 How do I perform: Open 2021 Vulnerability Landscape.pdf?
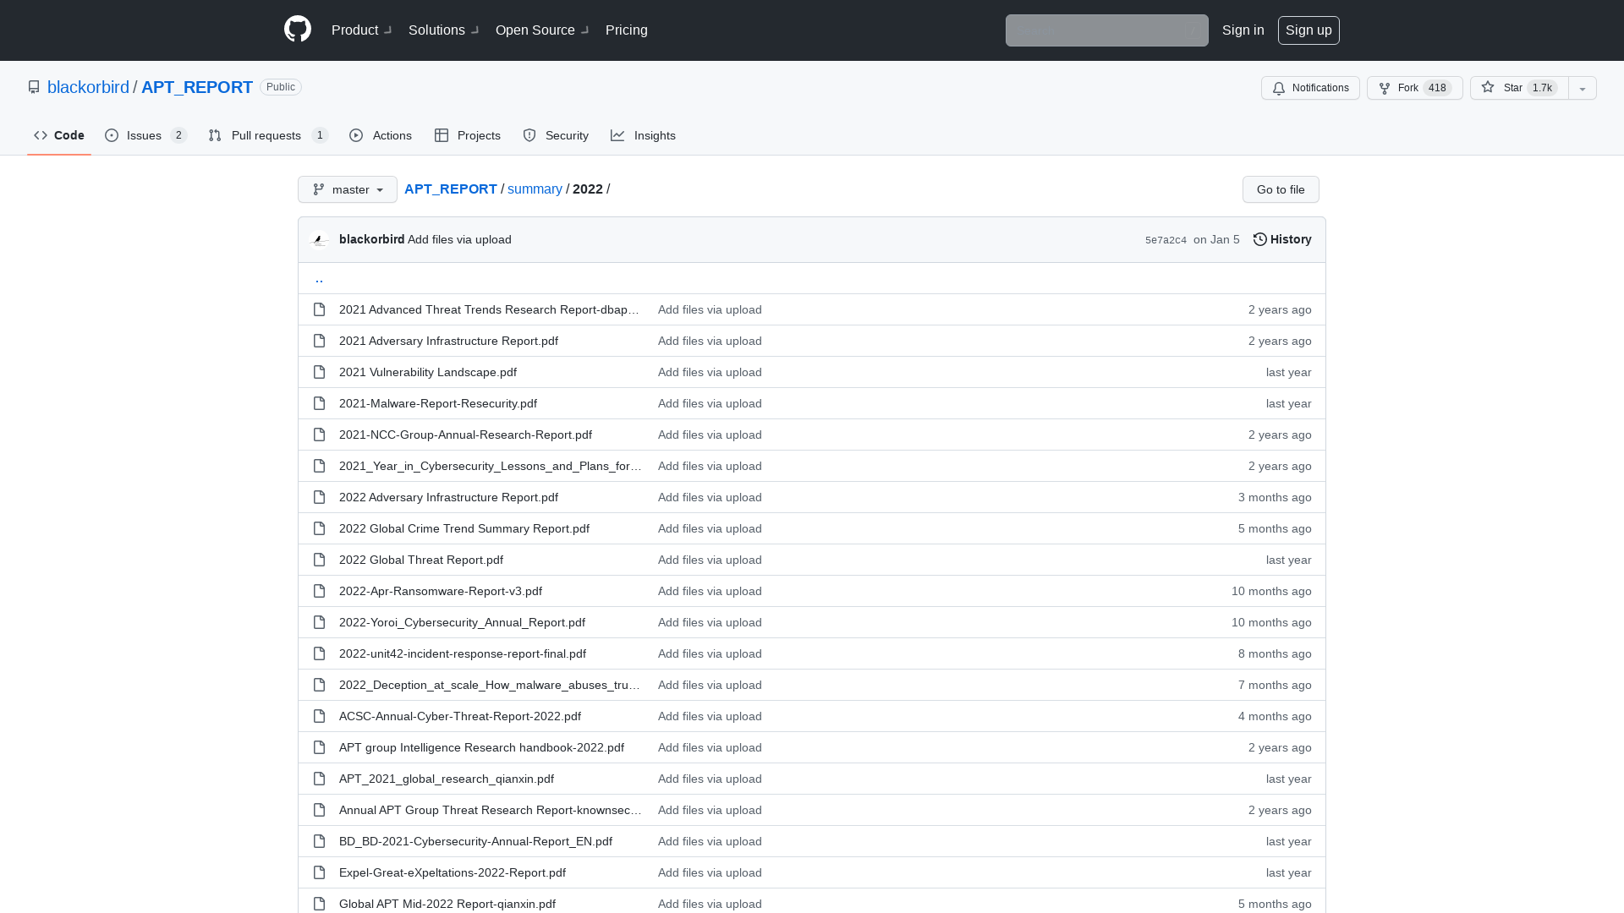coord(428,372)
